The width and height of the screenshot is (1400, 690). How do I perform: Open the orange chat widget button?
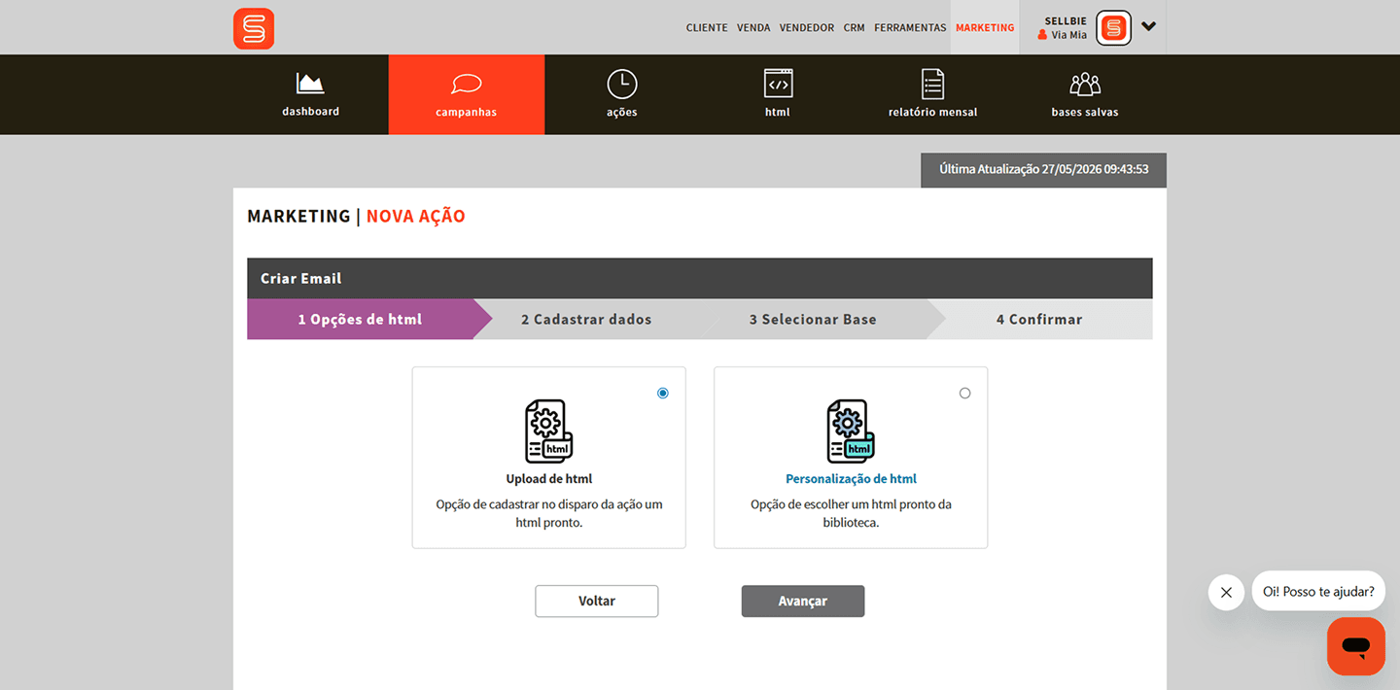1356,646
